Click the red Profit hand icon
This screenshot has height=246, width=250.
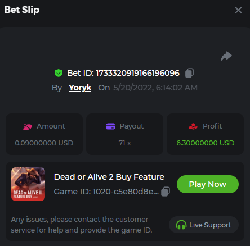pos(193,126)
